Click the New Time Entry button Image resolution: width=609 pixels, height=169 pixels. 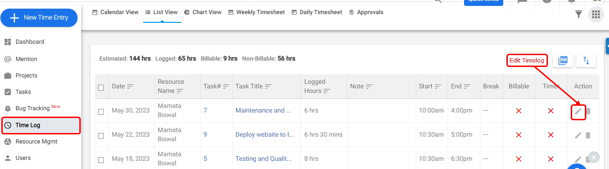coord(39,18)
